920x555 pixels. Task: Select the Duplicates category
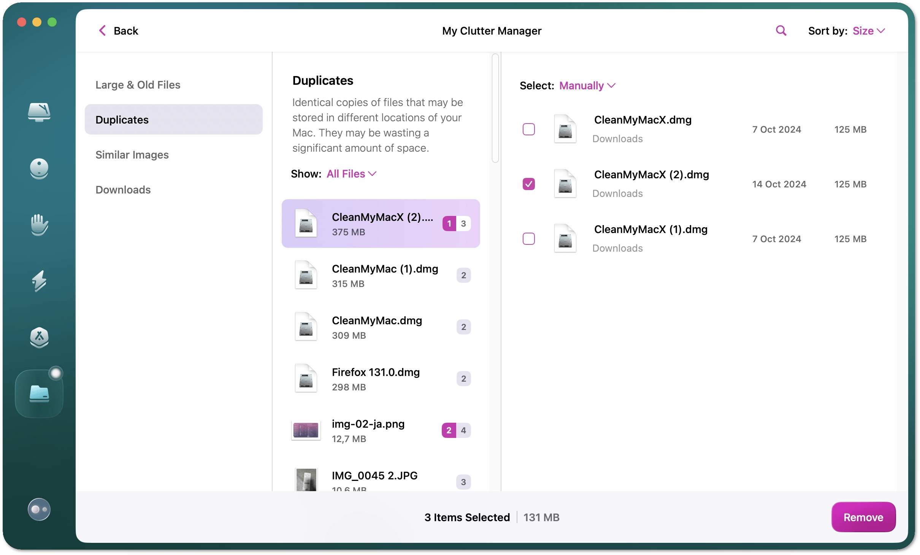[x=174, y=119]
